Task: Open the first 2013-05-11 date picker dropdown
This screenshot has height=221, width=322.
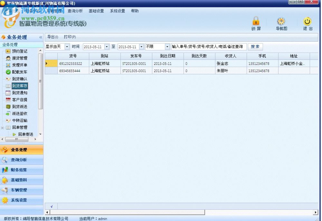Action: click(107, 46)
